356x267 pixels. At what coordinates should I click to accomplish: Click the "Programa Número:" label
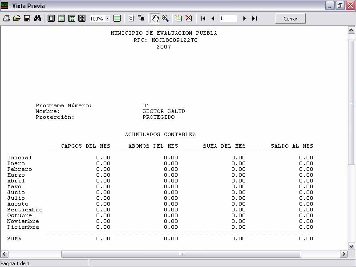point(64,106)
